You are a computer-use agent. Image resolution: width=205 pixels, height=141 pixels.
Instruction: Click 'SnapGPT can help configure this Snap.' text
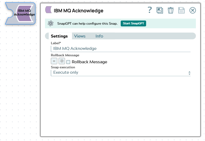pos(87,24)
